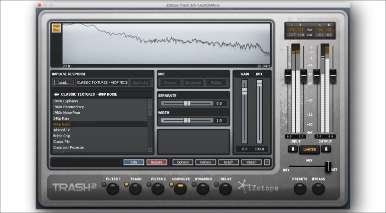Click the orange spectrum icon in display

56,29
